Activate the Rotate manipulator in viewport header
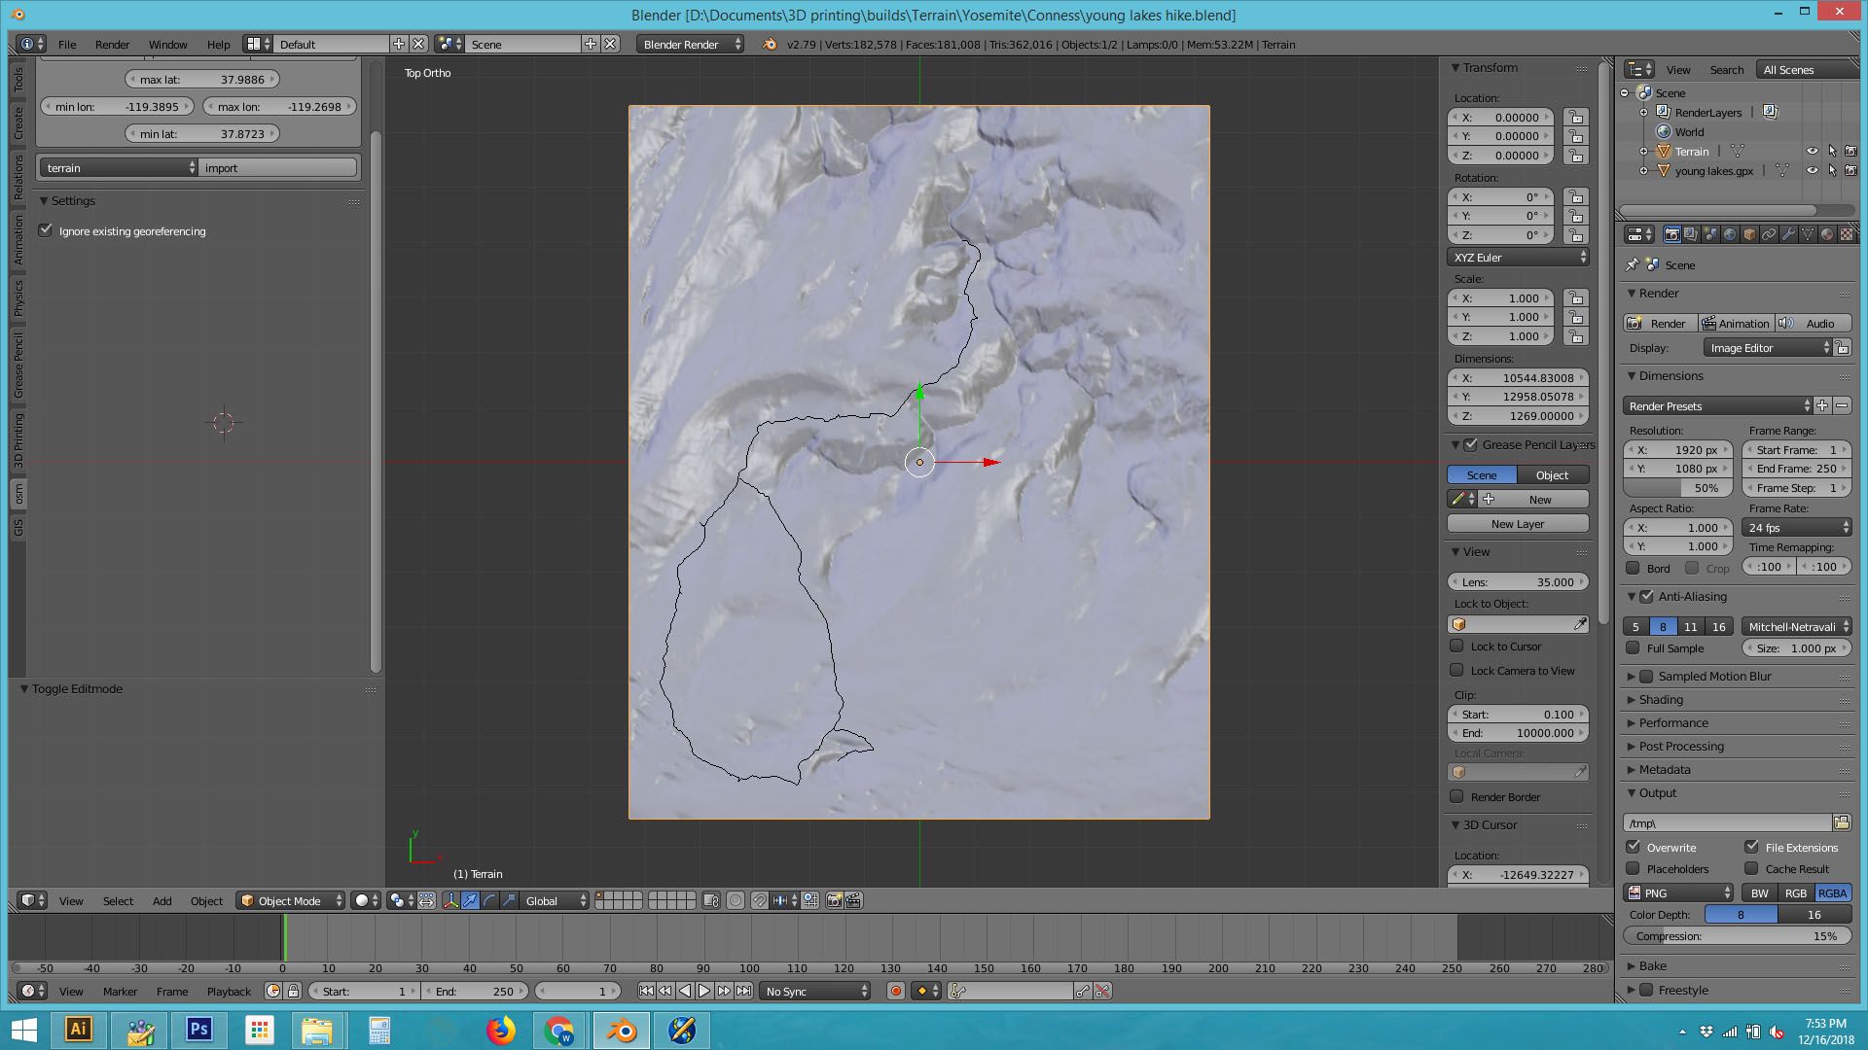This screenshot has width=1868, height=1050. tap(490, 900)
